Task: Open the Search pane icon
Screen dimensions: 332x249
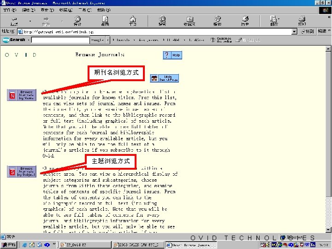Action: pos(162,19)
